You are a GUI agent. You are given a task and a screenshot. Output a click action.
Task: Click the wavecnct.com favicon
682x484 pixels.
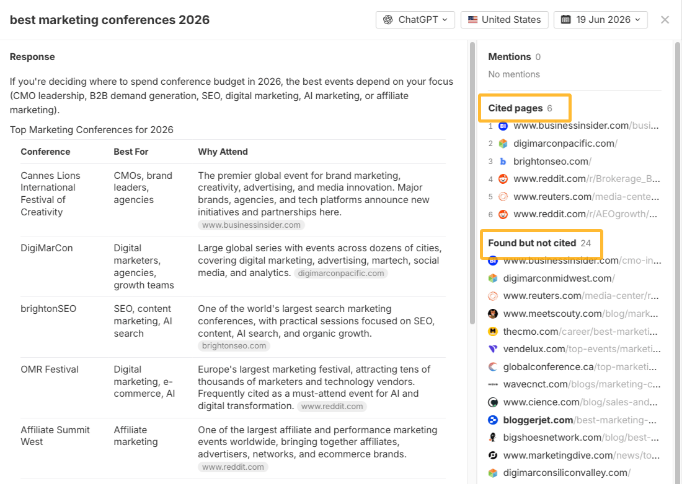493,384
